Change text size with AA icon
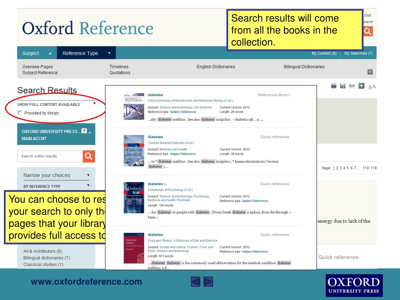 [372, 86]
